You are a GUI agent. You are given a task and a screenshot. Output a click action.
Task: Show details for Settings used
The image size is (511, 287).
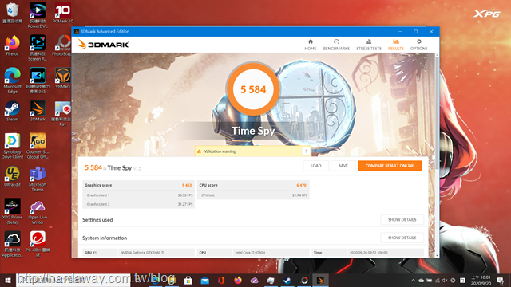coord(402,220)
